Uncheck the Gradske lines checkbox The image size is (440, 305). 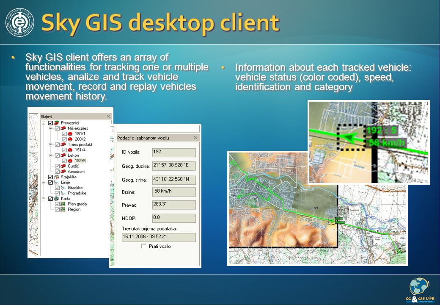pos(57,188)
